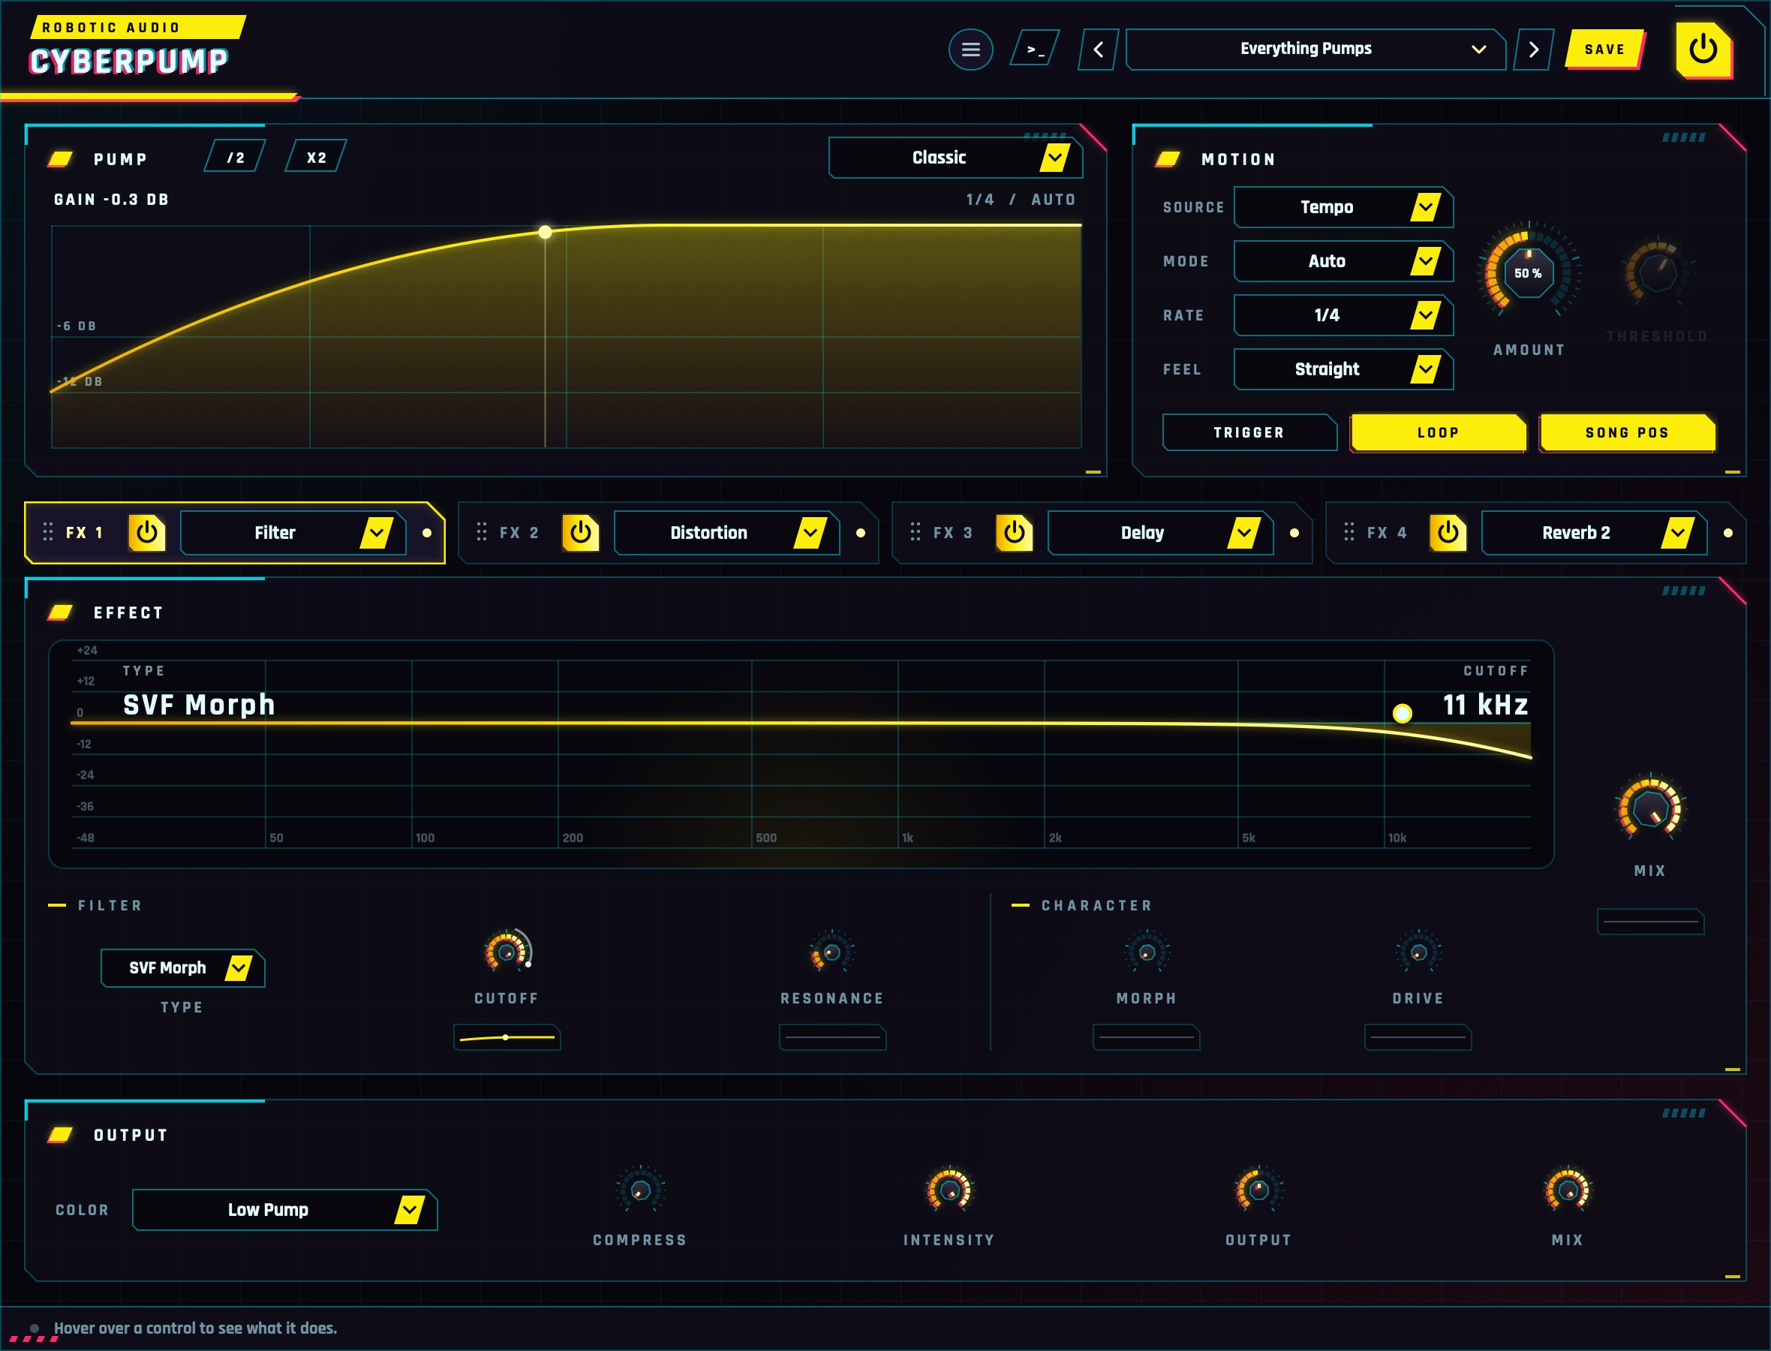Open the SVF Morph filter type dropdown
The height and width of the screenshot is (1351, 1771).
(x=182, y=968)
